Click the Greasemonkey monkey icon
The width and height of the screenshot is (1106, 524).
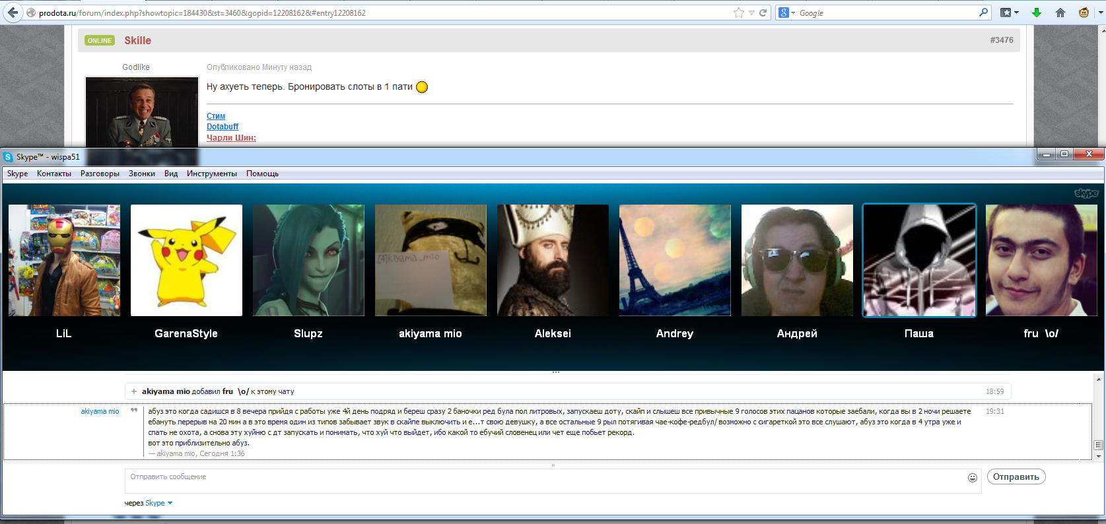pyautogui.click(x=1084, y=13)
